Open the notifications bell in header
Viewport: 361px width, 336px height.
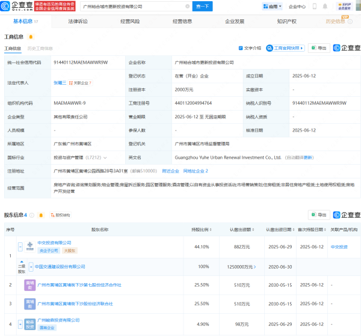click(325, 6)
